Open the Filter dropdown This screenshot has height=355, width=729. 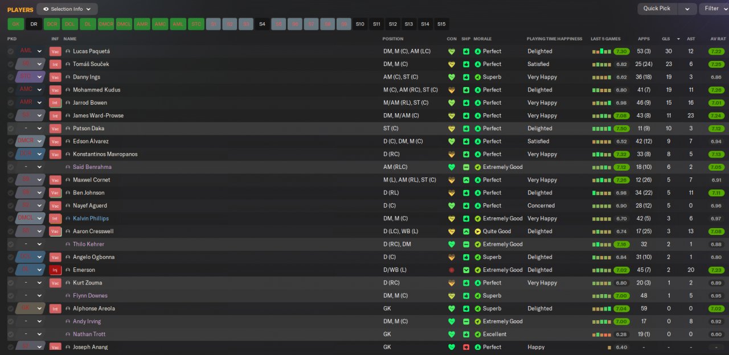coord(714,9)
